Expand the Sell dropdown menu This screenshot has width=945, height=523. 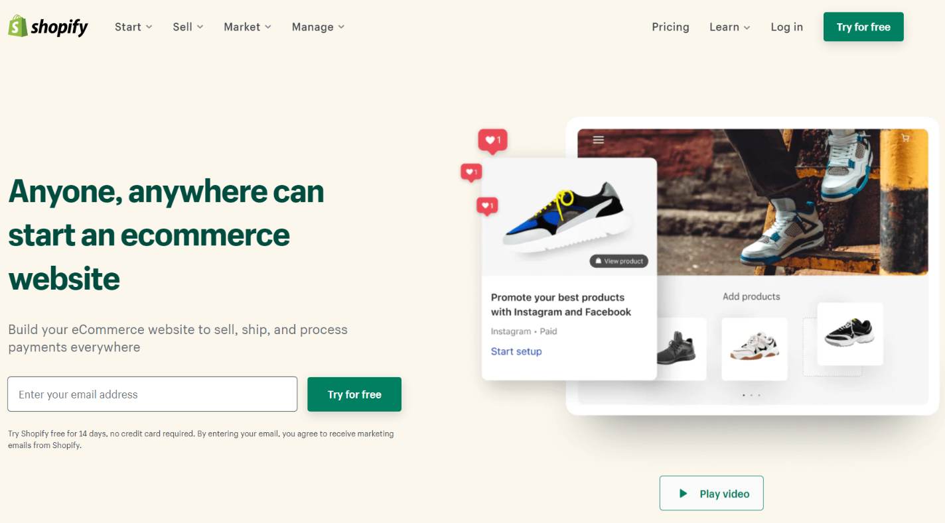pyautogui.click(x=188, y=27)
